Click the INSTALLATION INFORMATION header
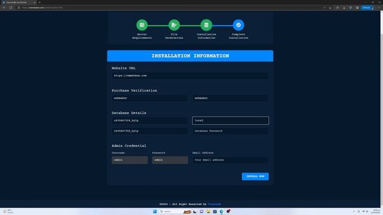The width and height of the screenshot is (383, 215). pos(190,56)
